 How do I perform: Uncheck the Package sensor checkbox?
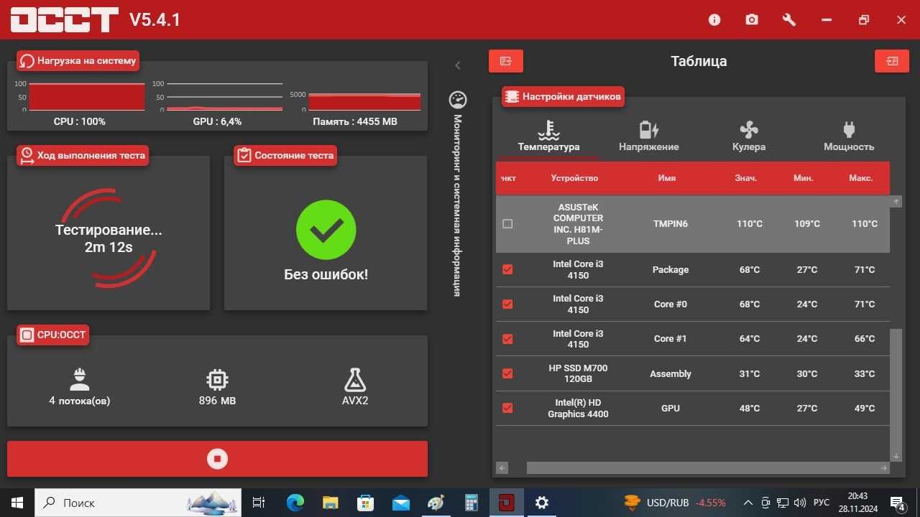click(x=507, y=269)
